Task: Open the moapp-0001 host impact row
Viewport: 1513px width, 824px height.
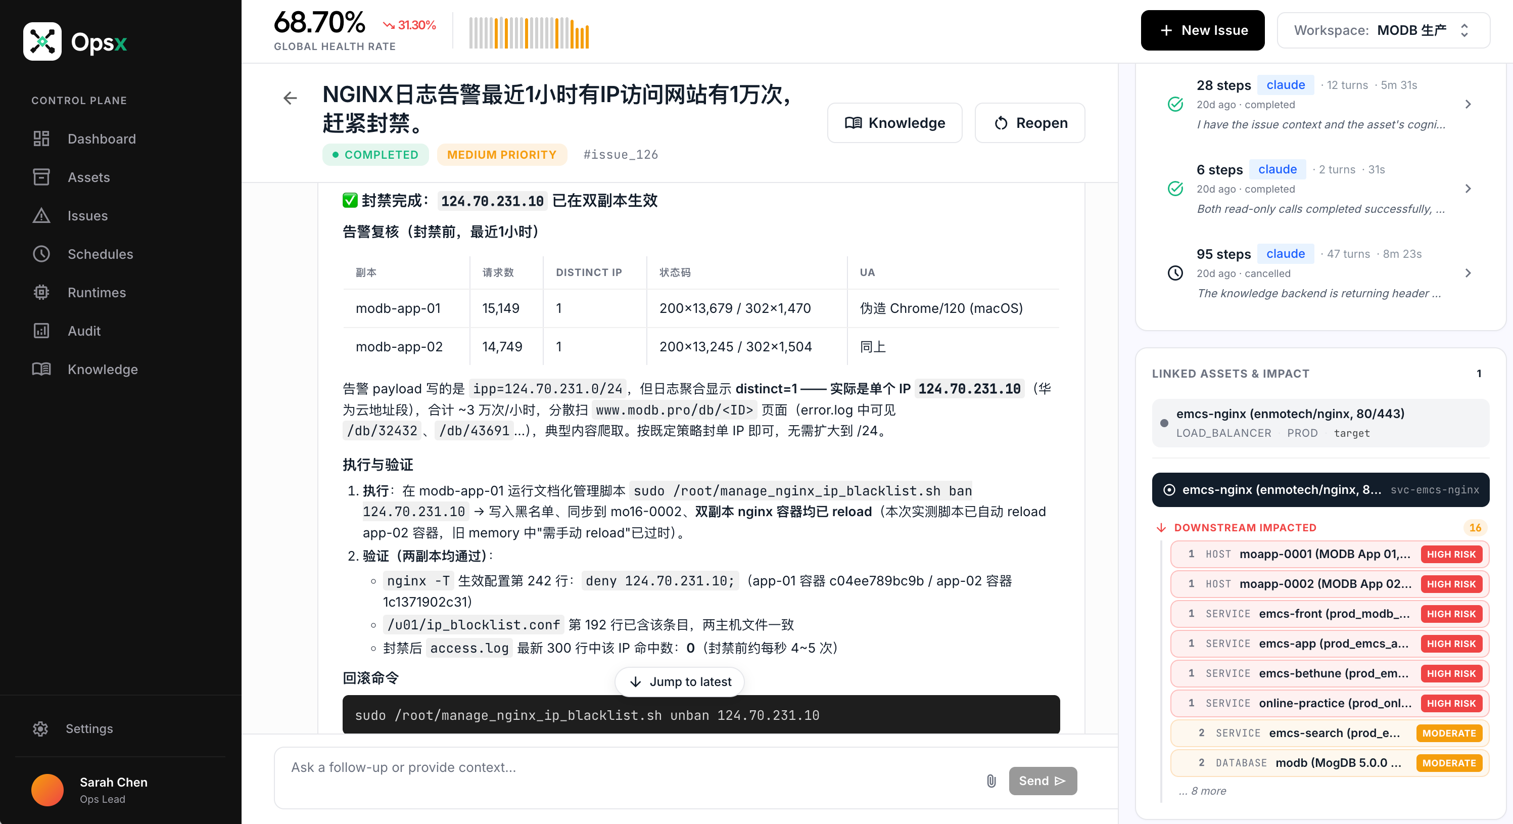Action: [1329, 554]
